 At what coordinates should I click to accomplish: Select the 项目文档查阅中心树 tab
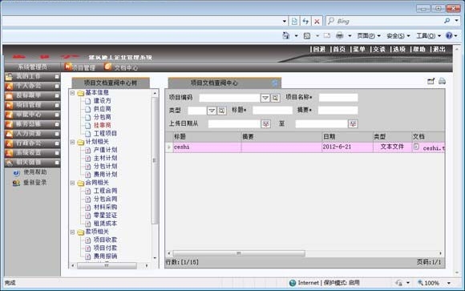coord(111,83)
